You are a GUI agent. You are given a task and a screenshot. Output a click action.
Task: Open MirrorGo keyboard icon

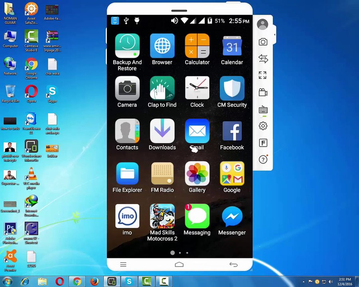coord(263,110)
